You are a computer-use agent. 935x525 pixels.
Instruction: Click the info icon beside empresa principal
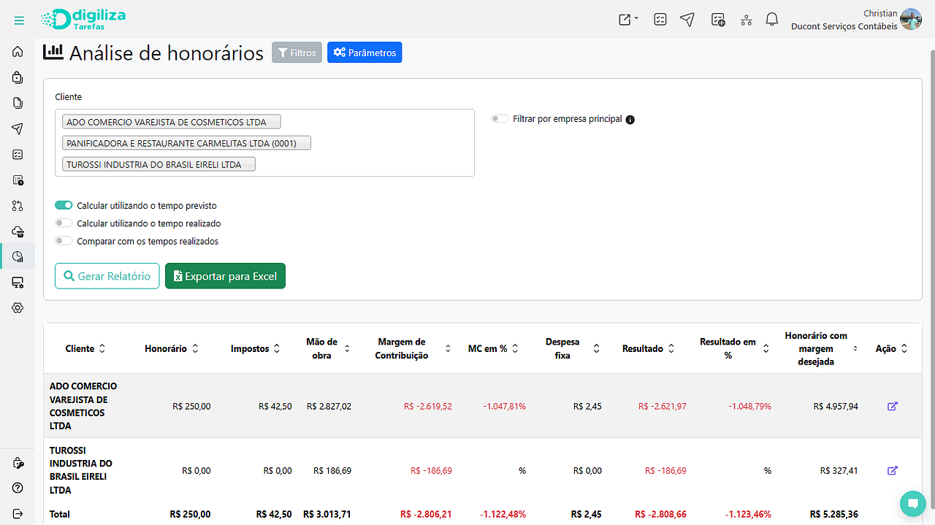coord(630,119)
